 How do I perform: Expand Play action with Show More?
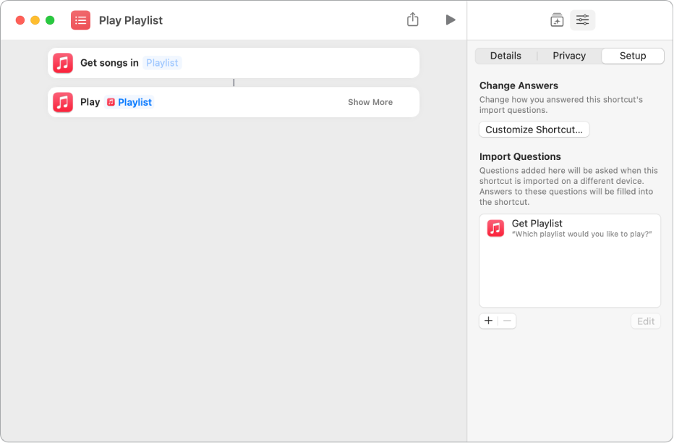pyautogui.click(x=370, y=102)
